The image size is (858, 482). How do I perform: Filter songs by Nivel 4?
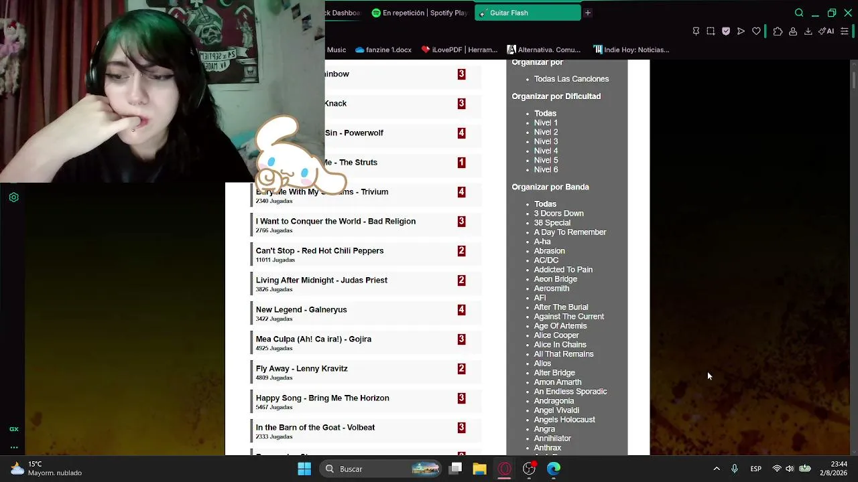[546, 151]
